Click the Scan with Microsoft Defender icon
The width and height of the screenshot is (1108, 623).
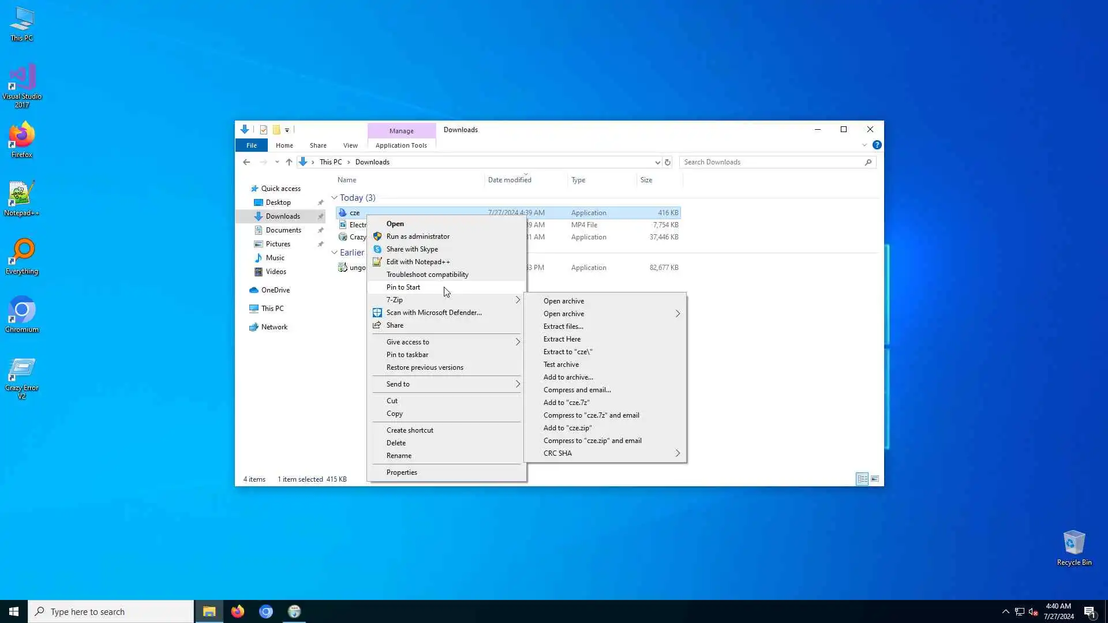point(377,313)
